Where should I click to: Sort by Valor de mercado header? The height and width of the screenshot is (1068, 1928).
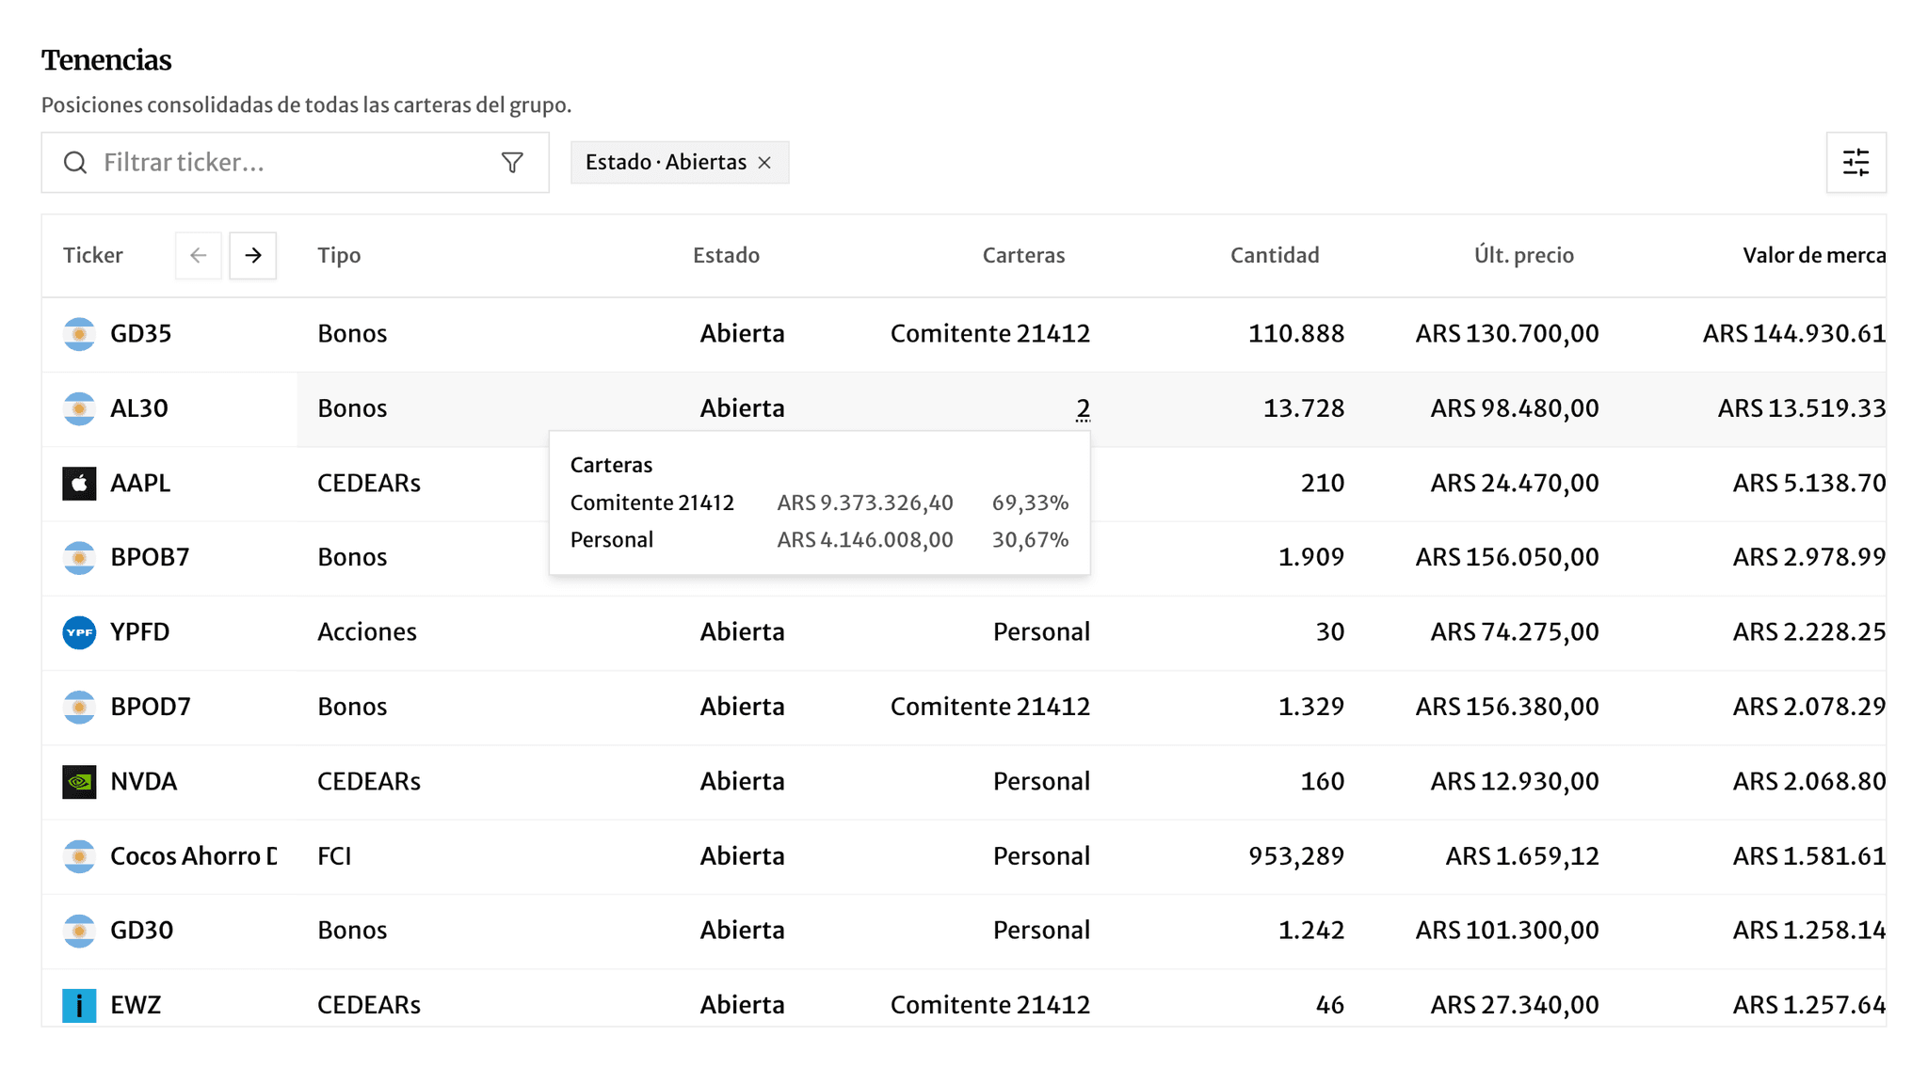1814,255
